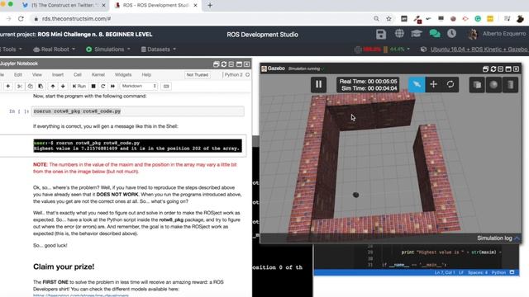Insert a cylinder shape in Gazebo
The image size is (529, 297).
tap(510, 84)
